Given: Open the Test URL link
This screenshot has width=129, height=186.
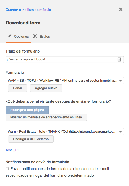Looking at the screenshot, I should pyautogui.click(x=12, y=150).
